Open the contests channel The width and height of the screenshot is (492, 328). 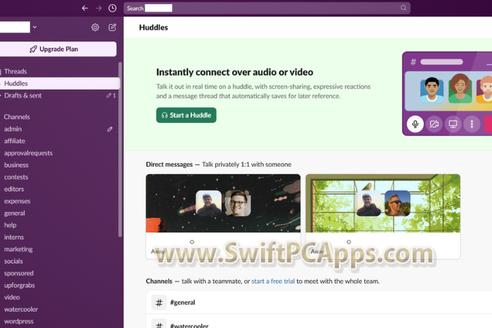point(16,177)
